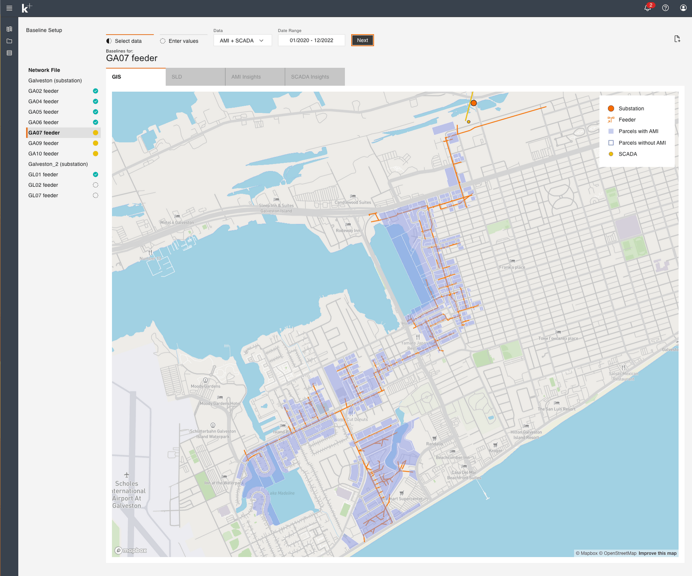Screen dimensions: 692x576
Task: Expand the AMI + SCADA data dropdown
Action: (242, 41)
